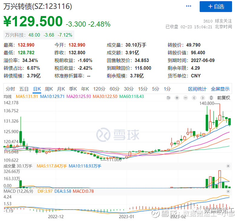Click the 万兴科技 underlying stock quote

point(39,35)
